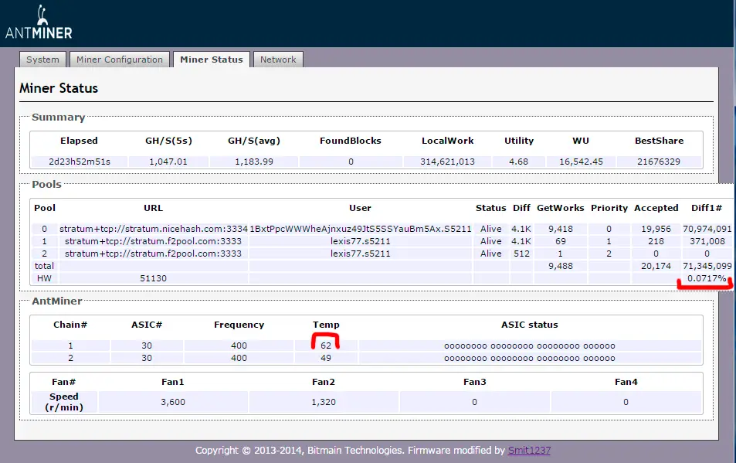Click the Elapsed column header
The width and height of the screenshot is (736, 463).
(x=79, y=141)
